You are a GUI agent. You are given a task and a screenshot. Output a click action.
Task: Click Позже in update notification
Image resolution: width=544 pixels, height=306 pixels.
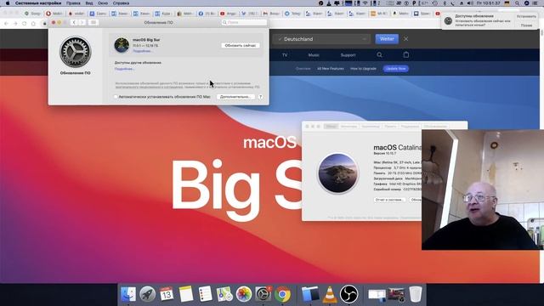tap(526, 25)
